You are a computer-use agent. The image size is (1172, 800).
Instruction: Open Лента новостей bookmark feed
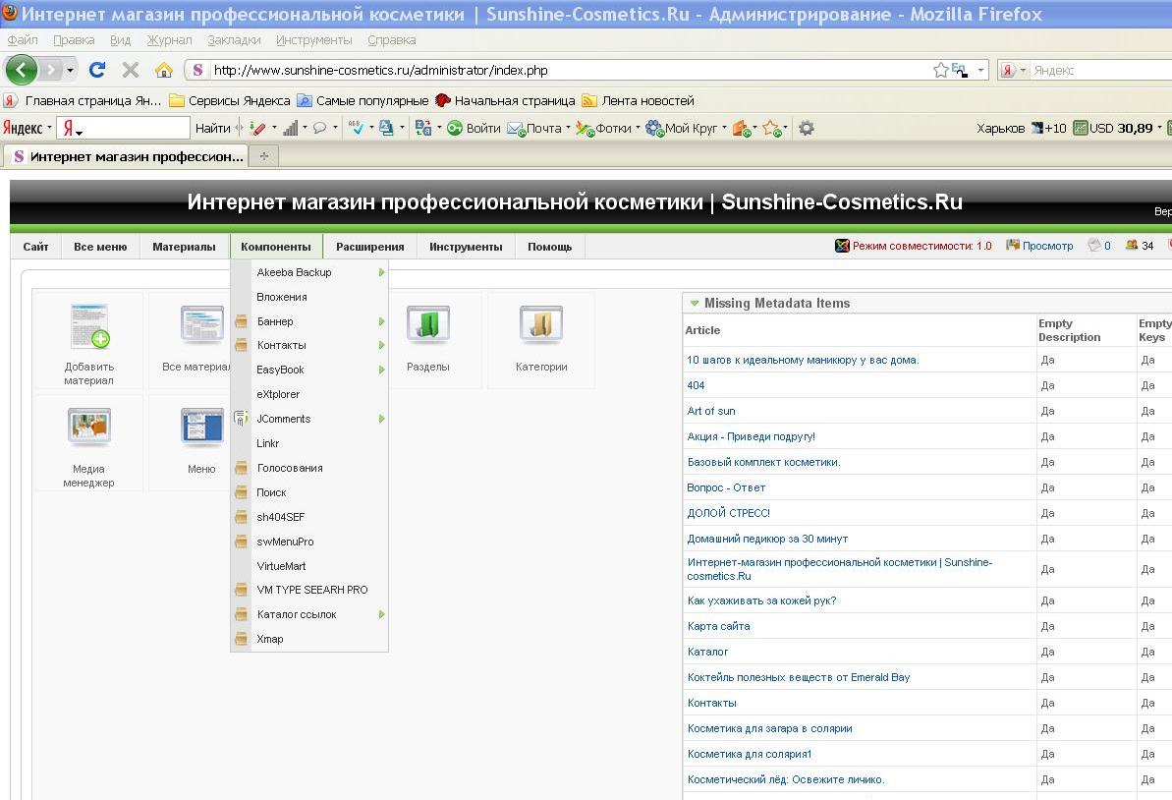click(639, 100)
